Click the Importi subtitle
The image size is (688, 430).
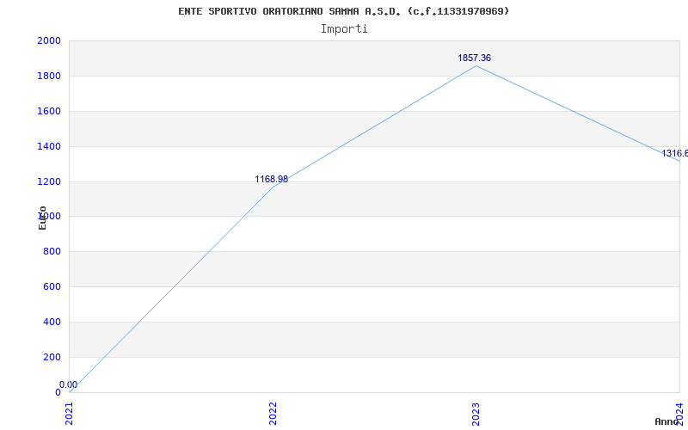tap(343, 29)
